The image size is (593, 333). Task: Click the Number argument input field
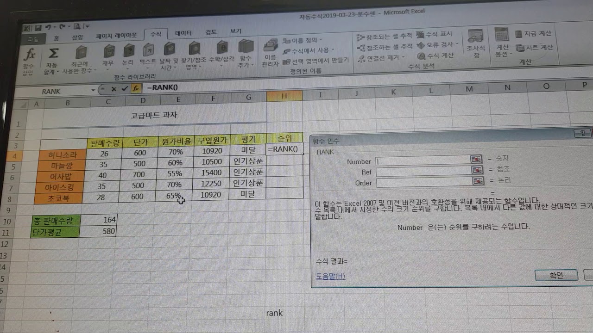click(x=423, y=161)
